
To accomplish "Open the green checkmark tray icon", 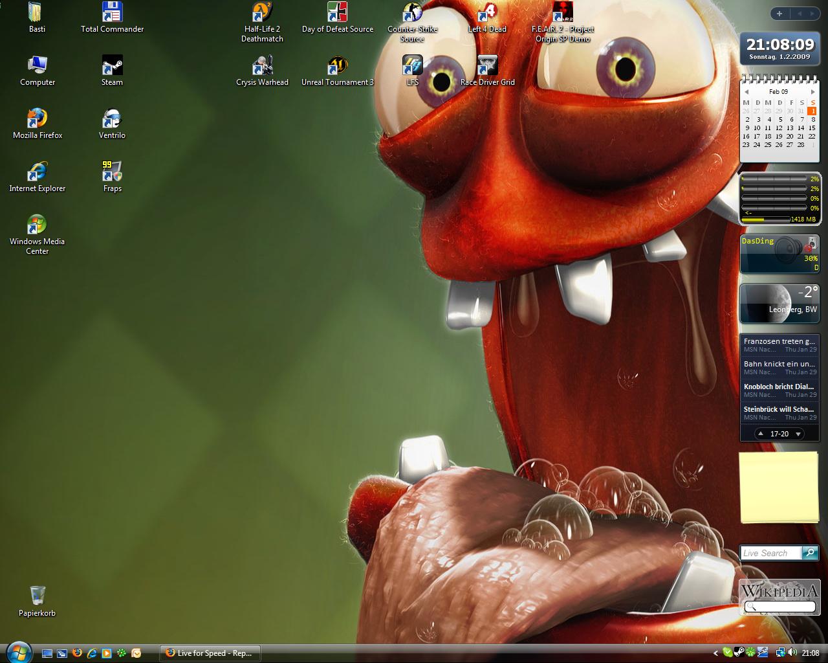I will click(x=728, y=653).
